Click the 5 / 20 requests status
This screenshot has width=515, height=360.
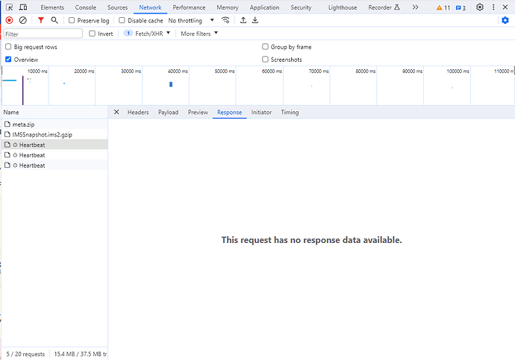tap(25, 354)
